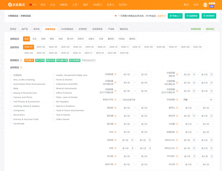Viewport: 222px width, 171px height.
Task: Switch to the ABA数据选品 tab
Action: tap(67, 29)
